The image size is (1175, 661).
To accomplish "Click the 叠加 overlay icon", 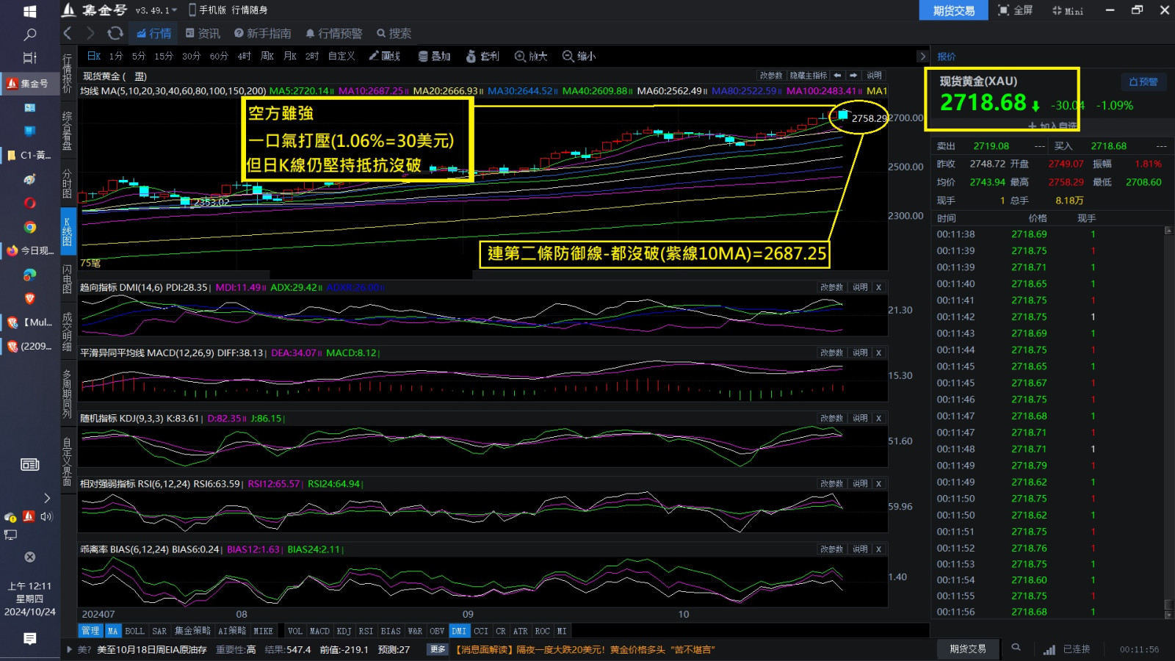I will click(x=434, y=56).
